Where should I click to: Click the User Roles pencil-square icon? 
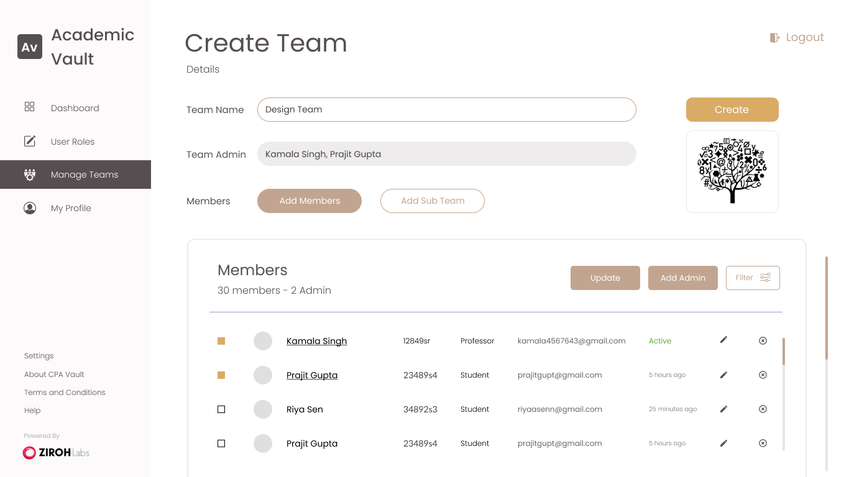click(x=30, y=141)
